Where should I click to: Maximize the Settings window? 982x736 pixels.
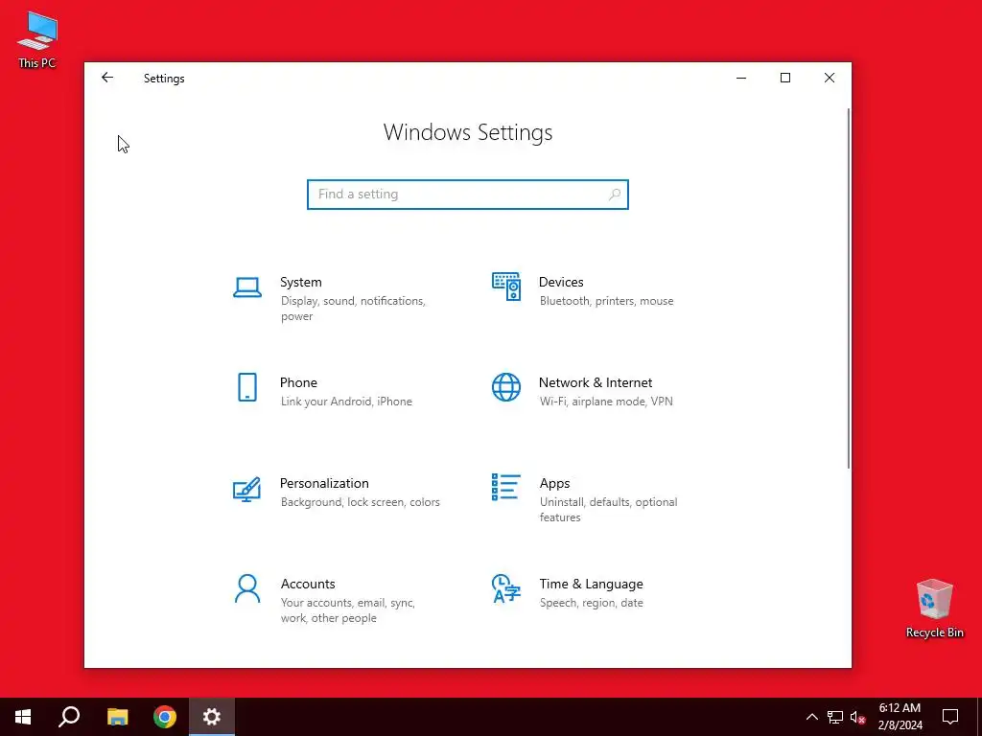pyautogui.click(x=785, y=78)
